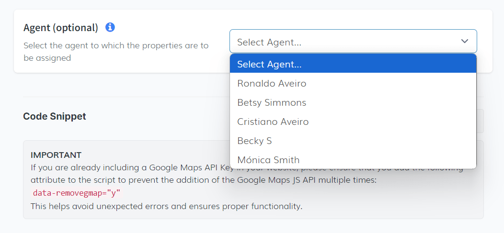The width and height of the screenshot is (504, 233).
Task: Click the "Agent (optional)" field label
Action: click(x=61, y=28)
